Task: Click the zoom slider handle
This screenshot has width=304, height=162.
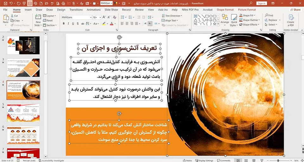Action: (x=278, y=160)
